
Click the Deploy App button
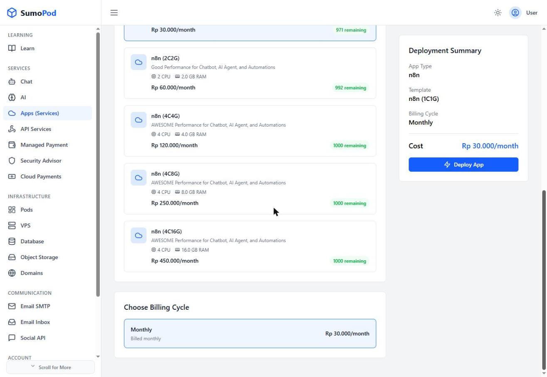coord(463,164)
